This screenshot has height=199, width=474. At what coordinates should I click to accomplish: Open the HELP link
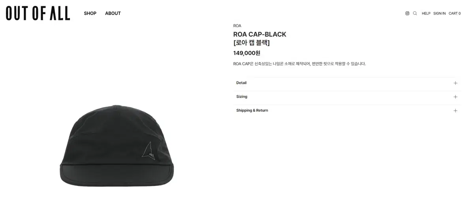tap(426, 13)
